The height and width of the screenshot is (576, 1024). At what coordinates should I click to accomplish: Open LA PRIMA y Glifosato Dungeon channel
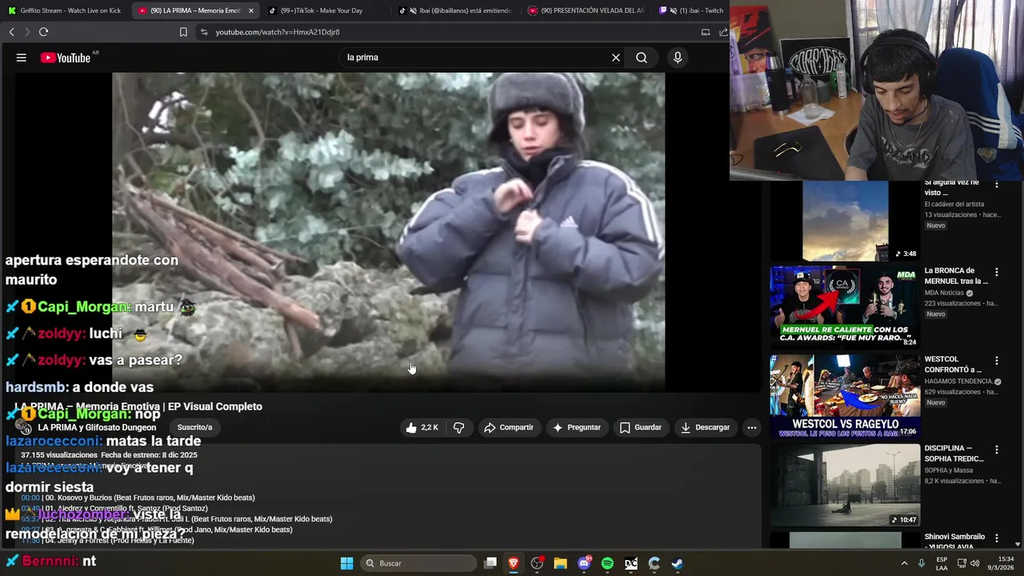coord(97,427)
